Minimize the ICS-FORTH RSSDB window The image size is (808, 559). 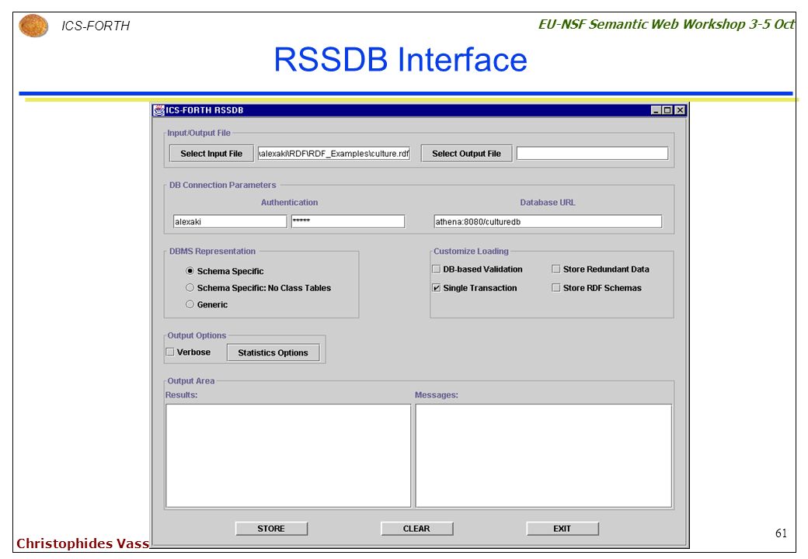click(x=656, y=110)
